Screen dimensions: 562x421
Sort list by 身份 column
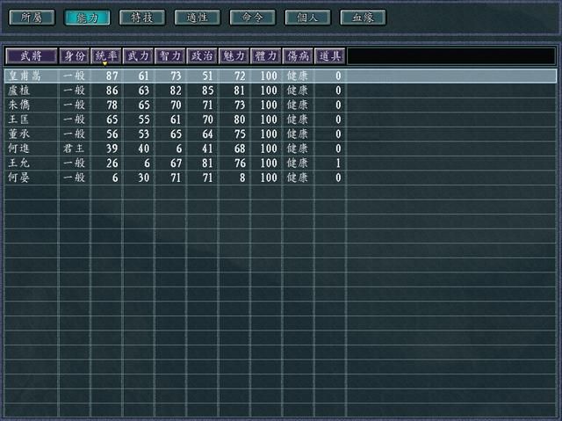tap(74, 56)
